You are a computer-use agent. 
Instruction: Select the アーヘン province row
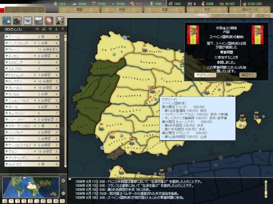[x=32, y=37]
